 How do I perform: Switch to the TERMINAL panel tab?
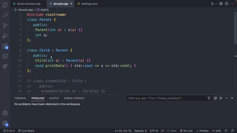[x=20, y=98]
